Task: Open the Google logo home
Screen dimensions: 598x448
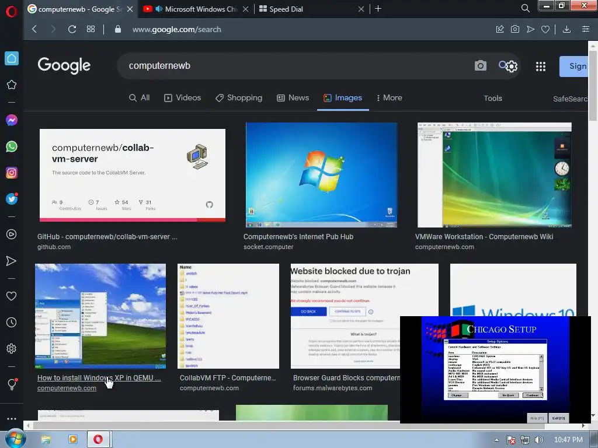Action: (x=64, y=65)
